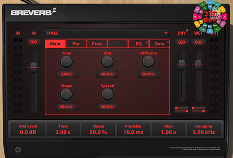Click the Damping 5.00 kHz quick control
This screenshot has height=158, width=233.
(204, 130)
